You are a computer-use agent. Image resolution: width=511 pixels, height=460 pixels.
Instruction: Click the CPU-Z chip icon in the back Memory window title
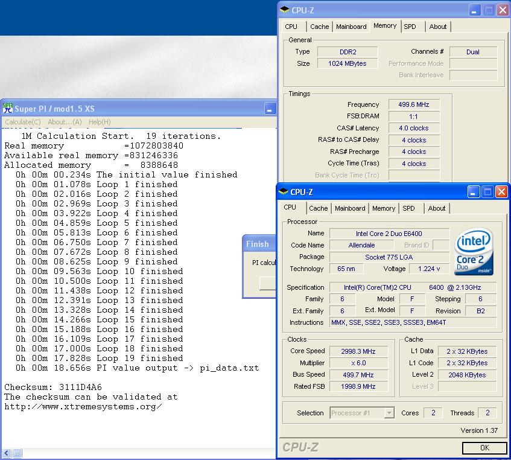[285, 10]
